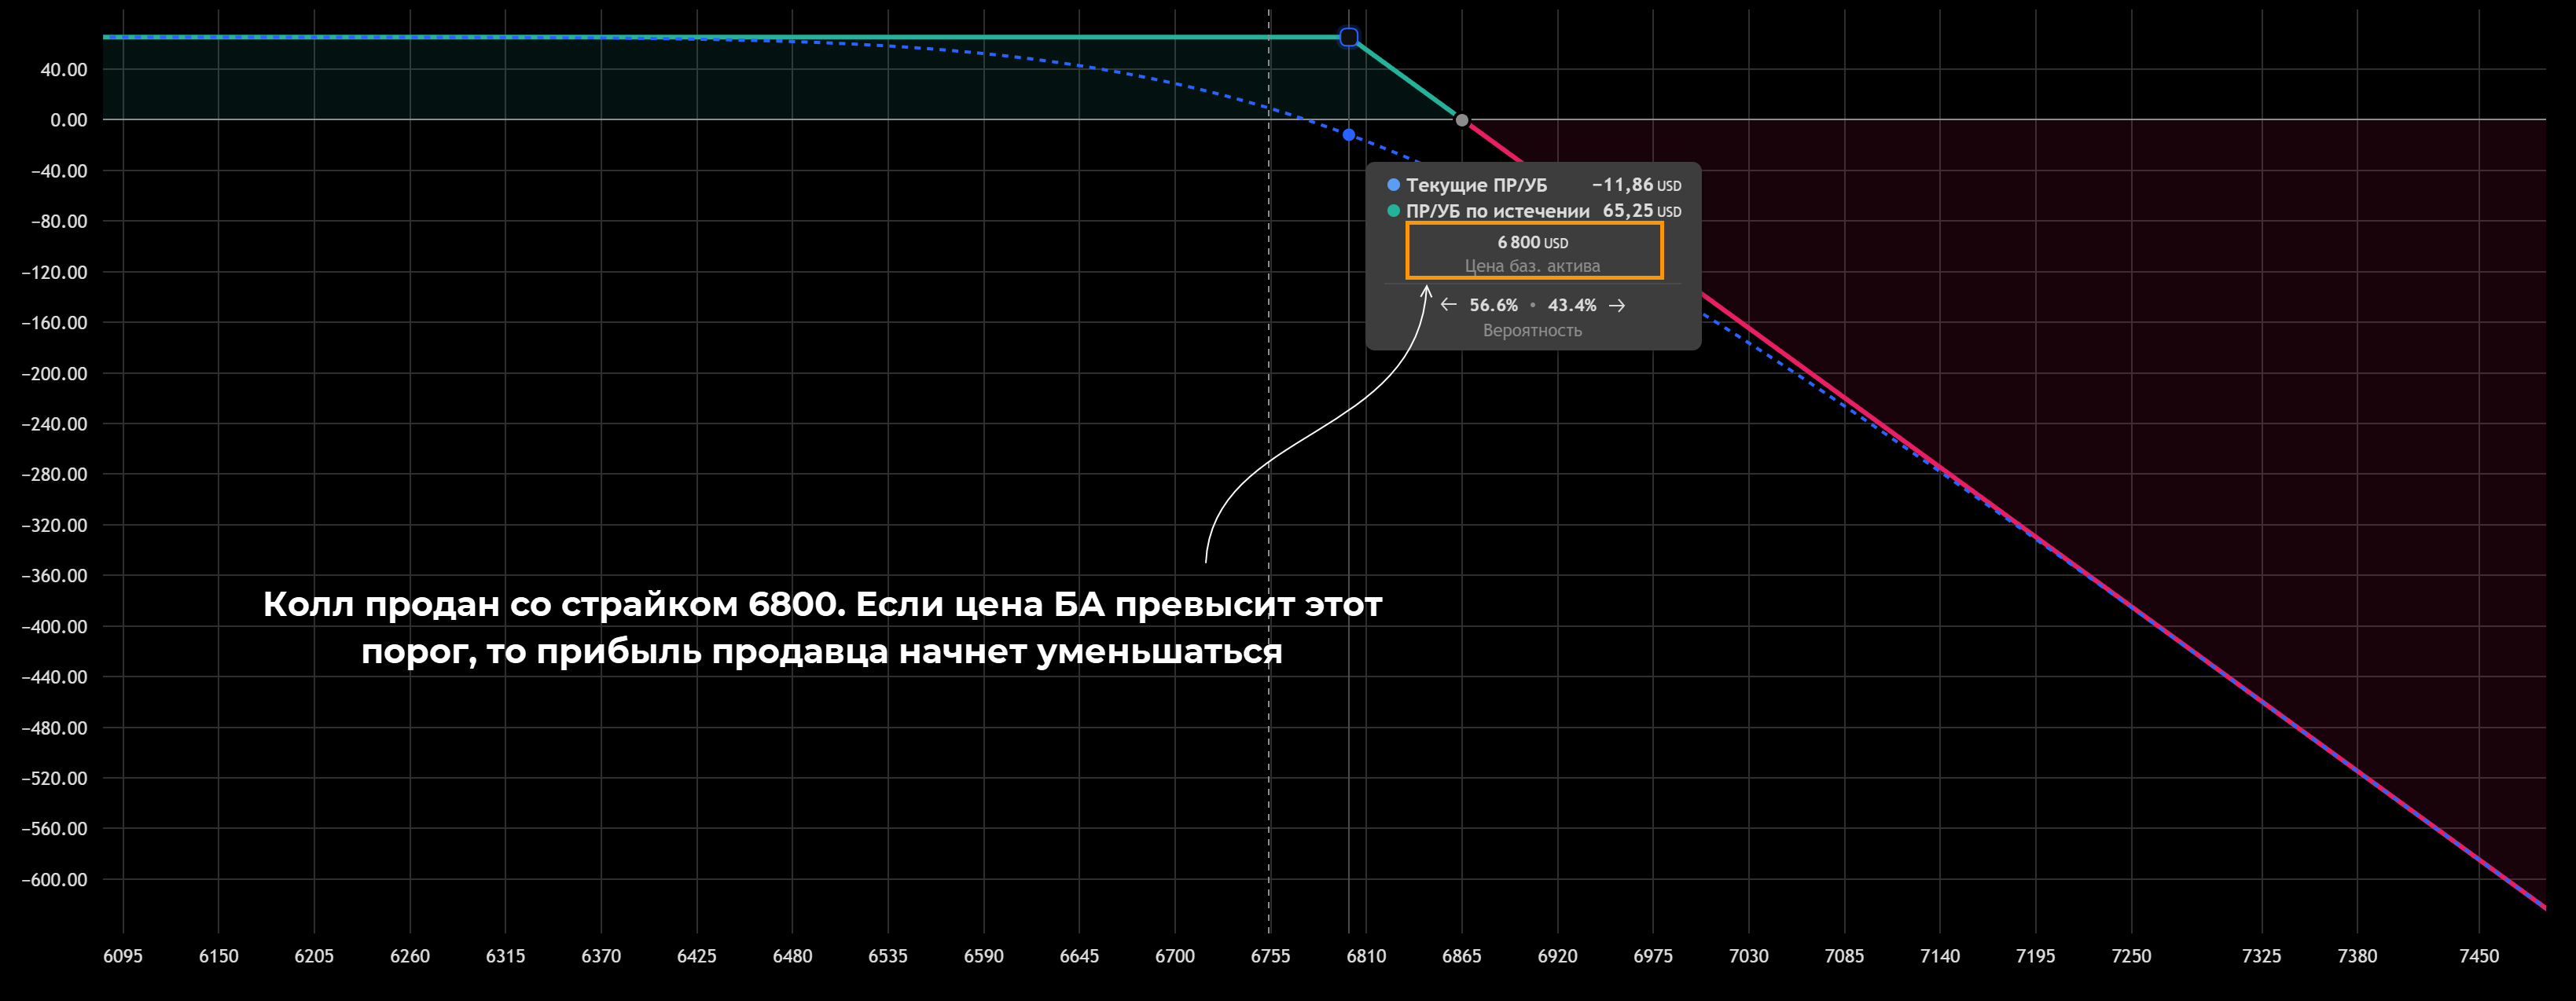
Task: Click the blue legend dot beside Текущие ПР/УБ
Action: (x=1393, y=185)
